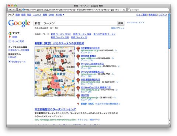Open ラーメン二郎歌舞伎町店 listing

coord(92,64)
